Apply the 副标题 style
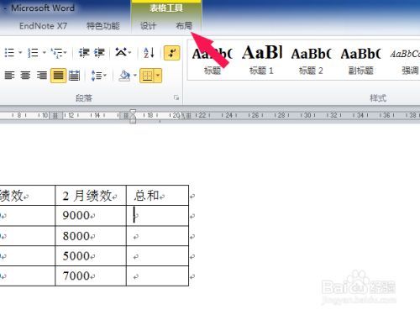Image resolution: width=420 pixels, height=315 pixels. (x=360, y=60)
